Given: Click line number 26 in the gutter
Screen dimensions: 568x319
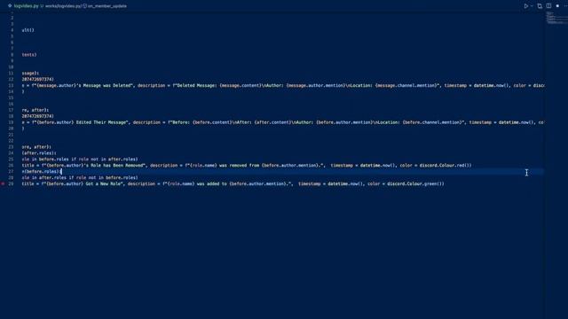Looking at the screenshot, I should [x=11, y=166].
